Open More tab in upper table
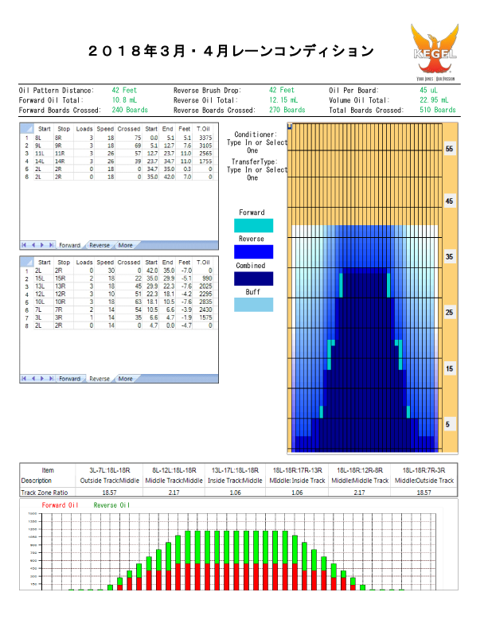 (x=126, y=245)
